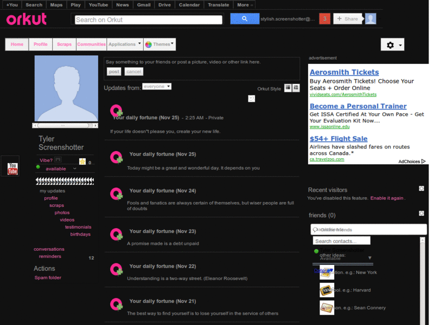Click the cancel button
Viewport: 434px width, 325px height.
point(133,71)
